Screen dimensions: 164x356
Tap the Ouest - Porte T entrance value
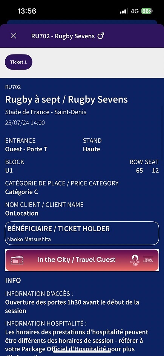click(26, 149)
